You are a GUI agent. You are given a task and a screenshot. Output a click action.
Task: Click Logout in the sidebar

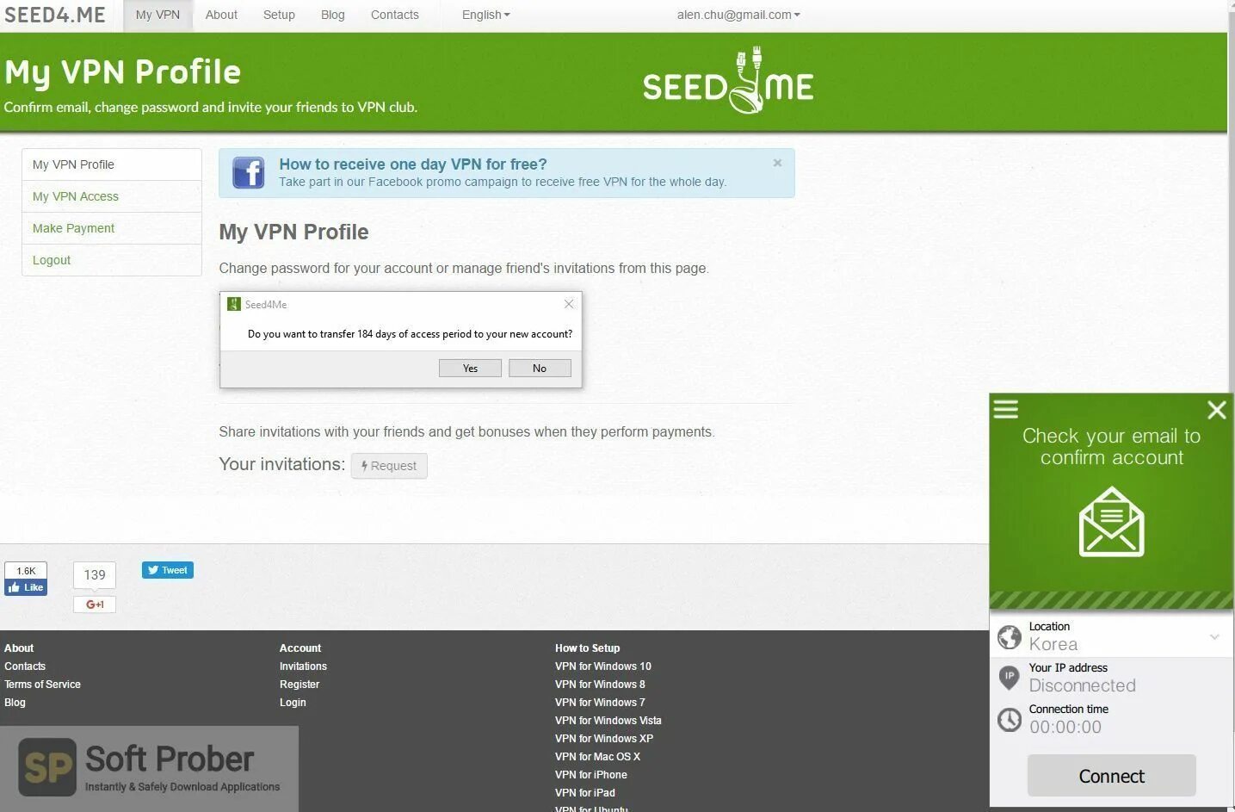(112, 260)
